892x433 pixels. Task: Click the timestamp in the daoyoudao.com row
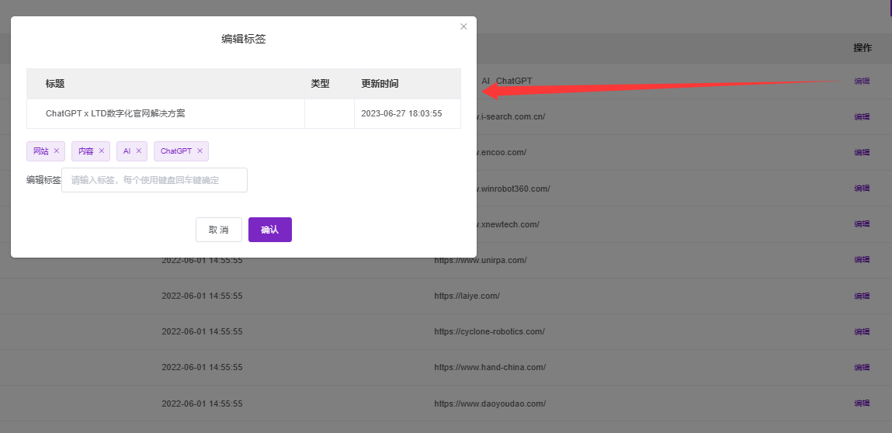pos(202,404)
